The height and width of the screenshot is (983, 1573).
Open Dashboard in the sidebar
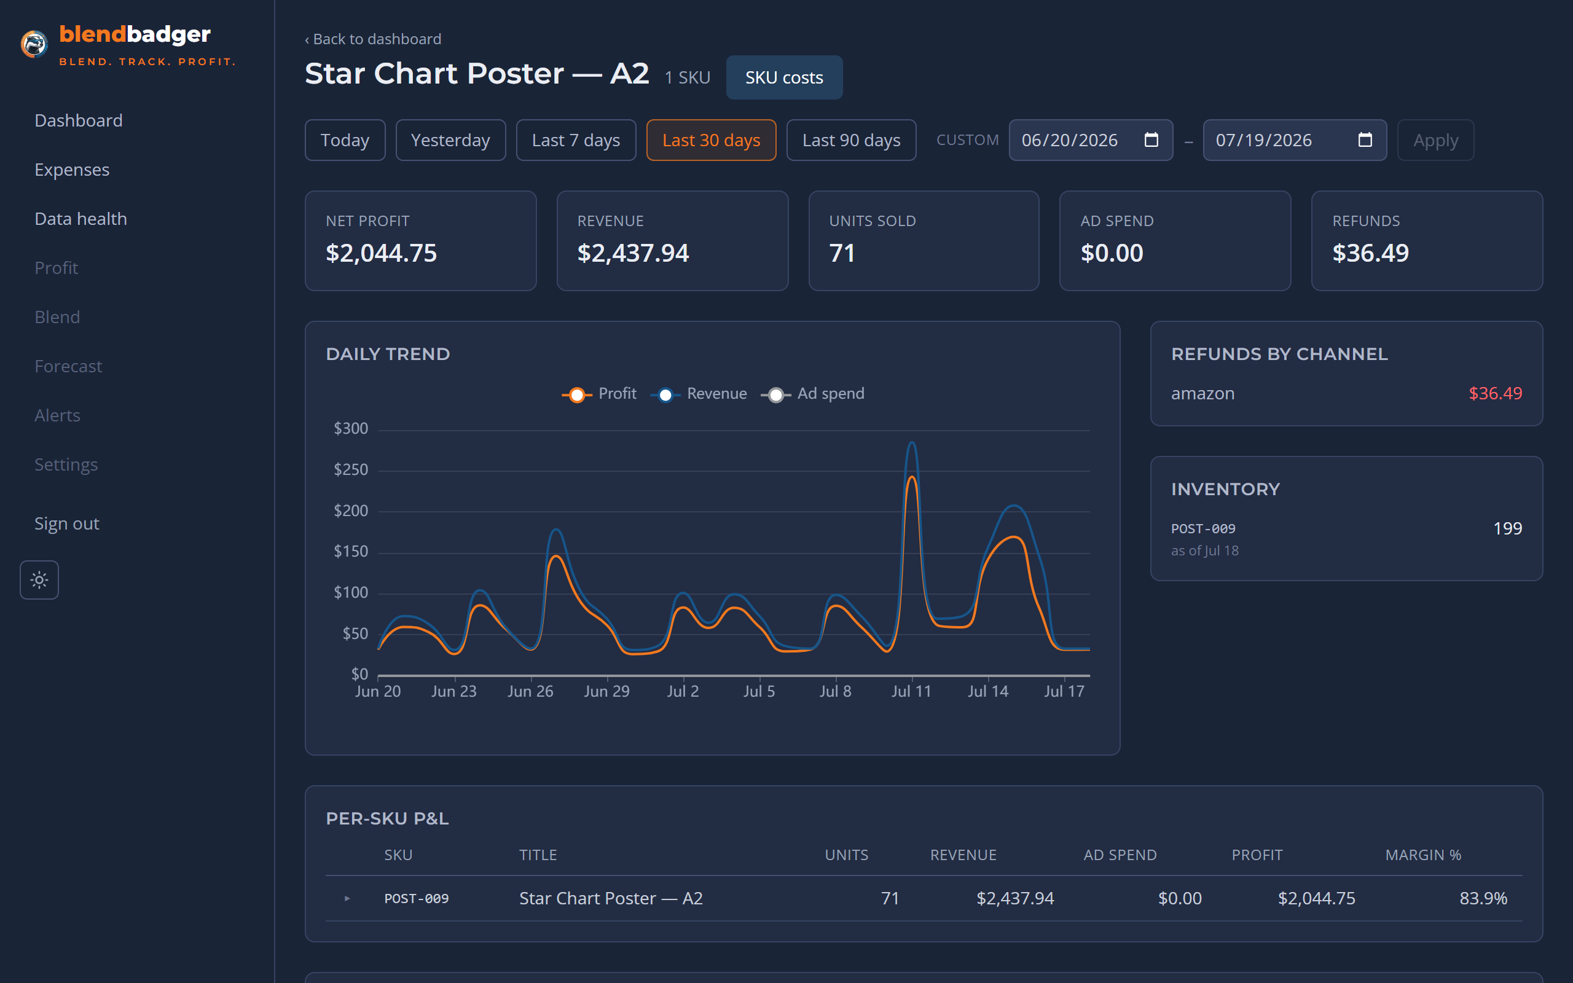click(79, 120)
